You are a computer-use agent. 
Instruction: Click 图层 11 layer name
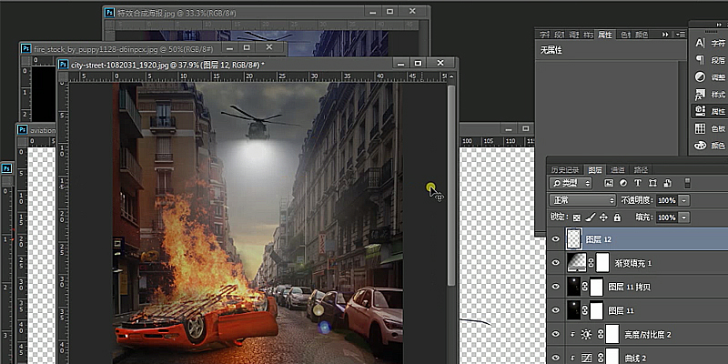(x=621, y=310)
